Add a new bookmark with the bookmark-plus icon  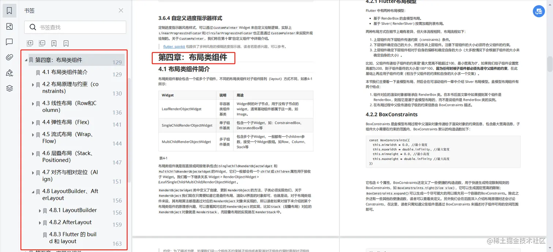coord(54,43)
